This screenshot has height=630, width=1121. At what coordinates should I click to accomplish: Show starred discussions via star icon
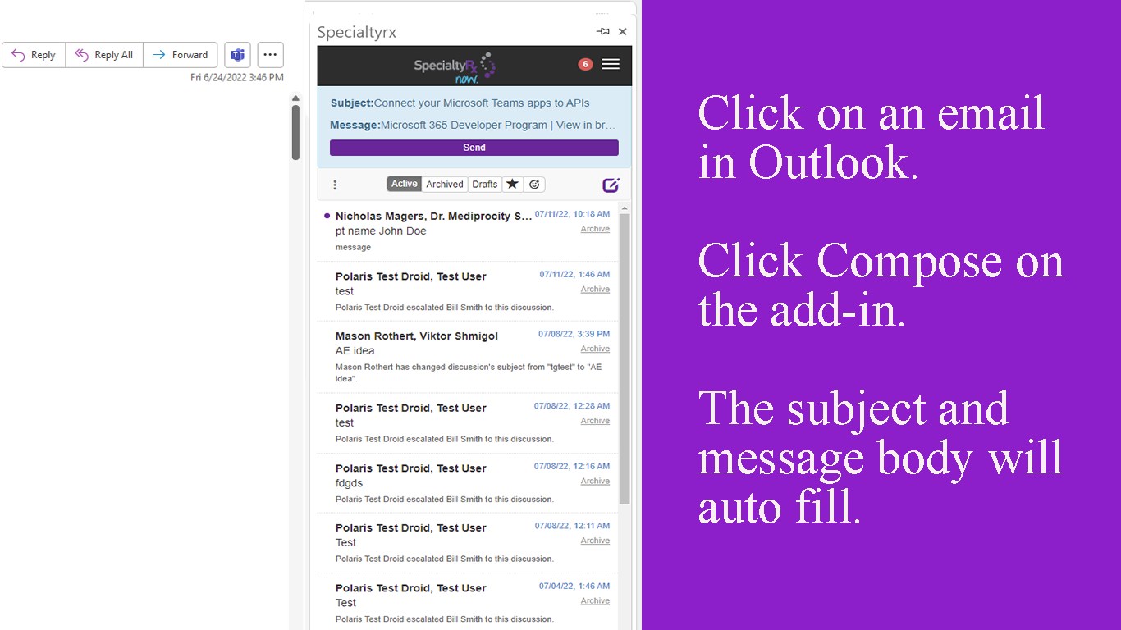(512, 184)
